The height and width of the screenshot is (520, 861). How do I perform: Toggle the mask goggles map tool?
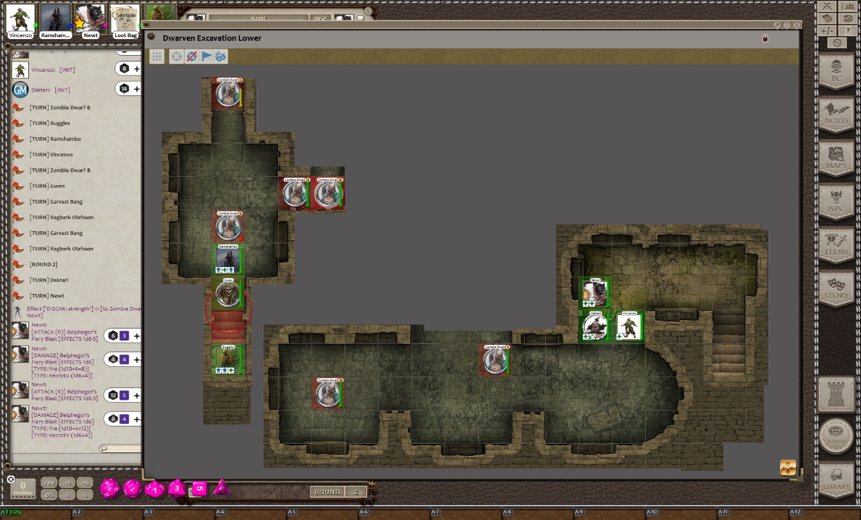tap(220, 56)
